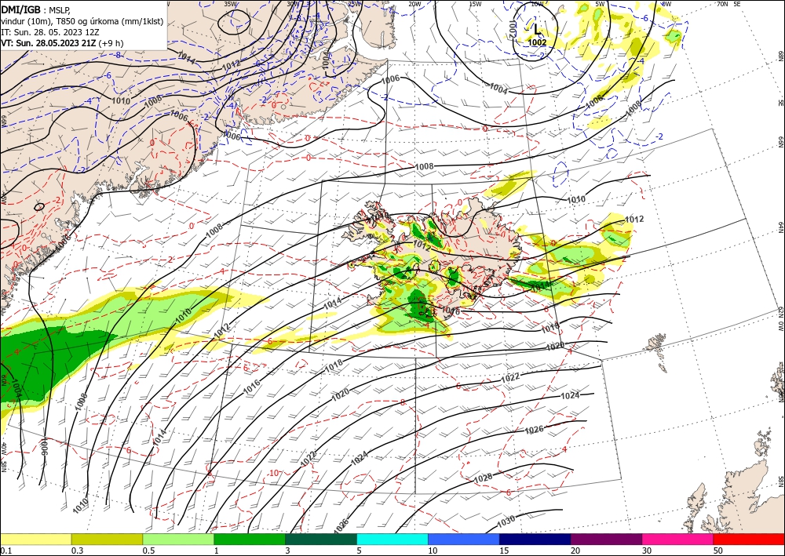The image size is (785, 556).
Task: Click the light green 0.5–1 legend swatch
Action: (x=178, y=539)
